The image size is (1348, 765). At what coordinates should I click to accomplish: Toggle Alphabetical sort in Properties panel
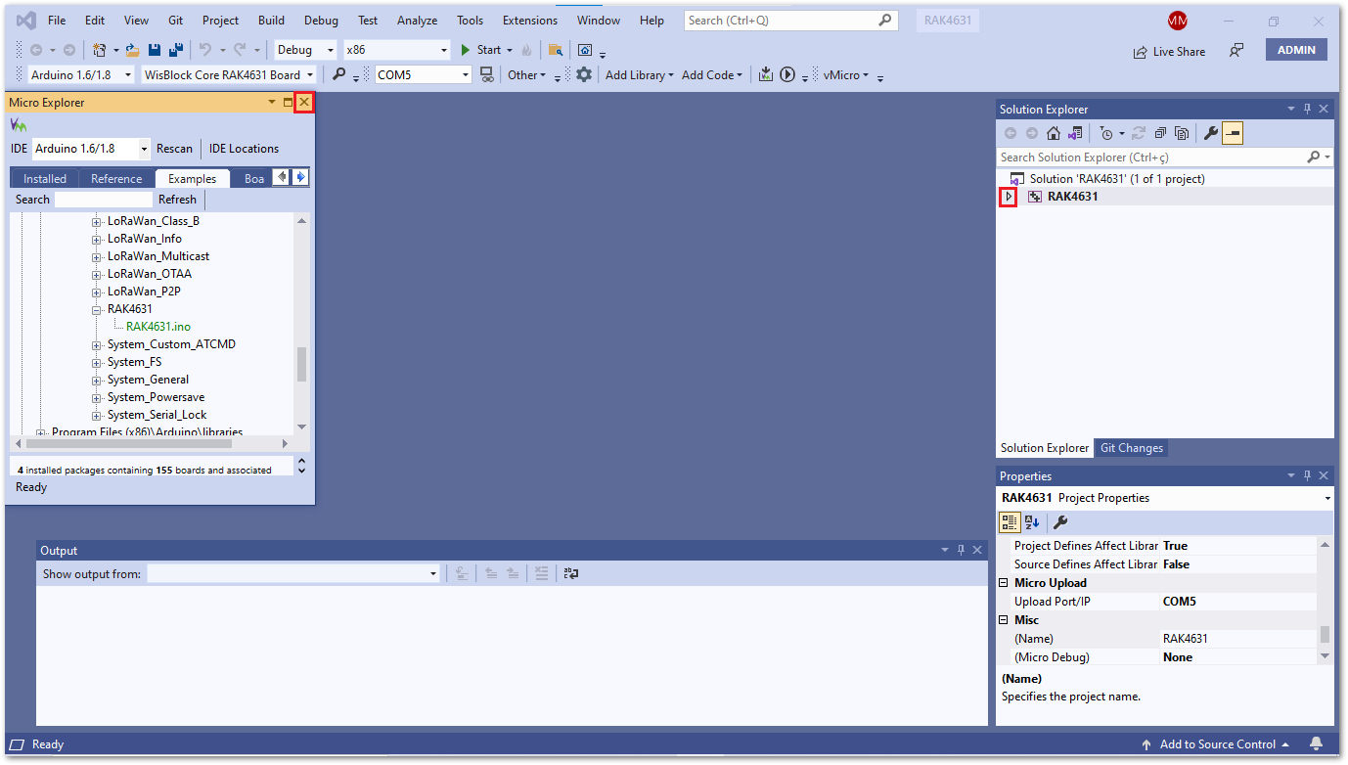[x=1032, y=522]
